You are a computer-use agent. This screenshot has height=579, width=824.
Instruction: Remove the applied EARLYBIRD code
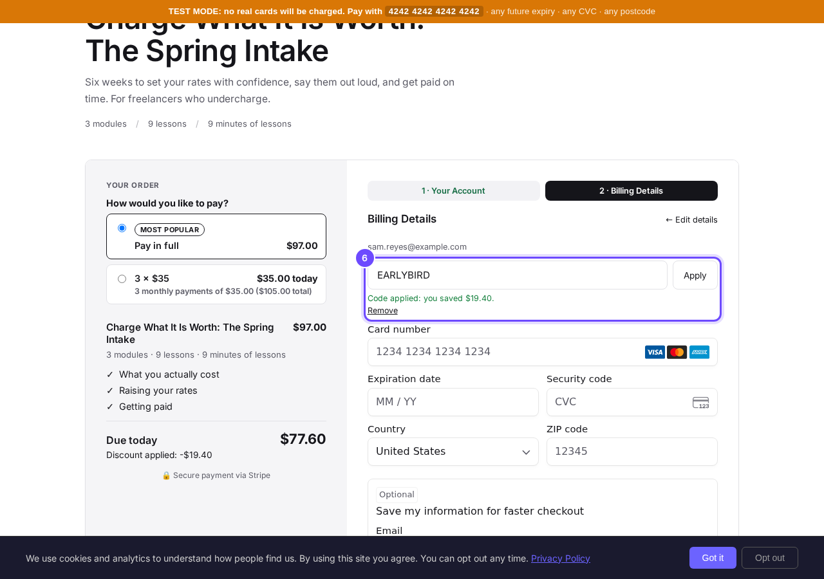382,311
